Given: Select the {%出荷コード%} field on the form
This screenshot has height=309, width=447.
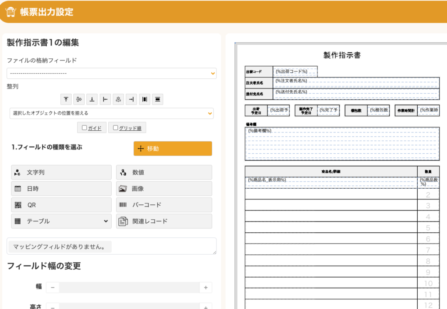Looking at the screenshot, I should click(x=295, y=71).
